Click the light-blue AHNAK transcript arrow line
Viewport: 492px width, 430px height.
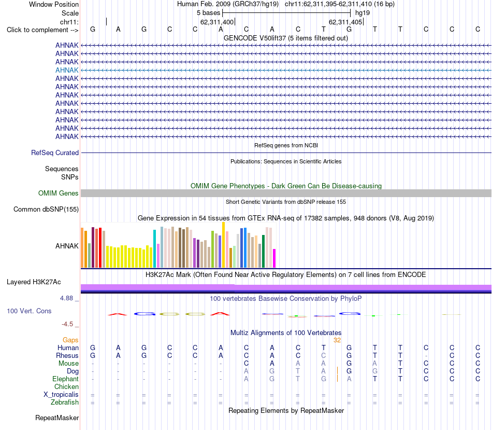286,70
